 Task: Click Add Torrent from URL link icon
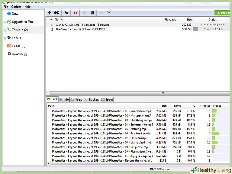coord(57,13)
